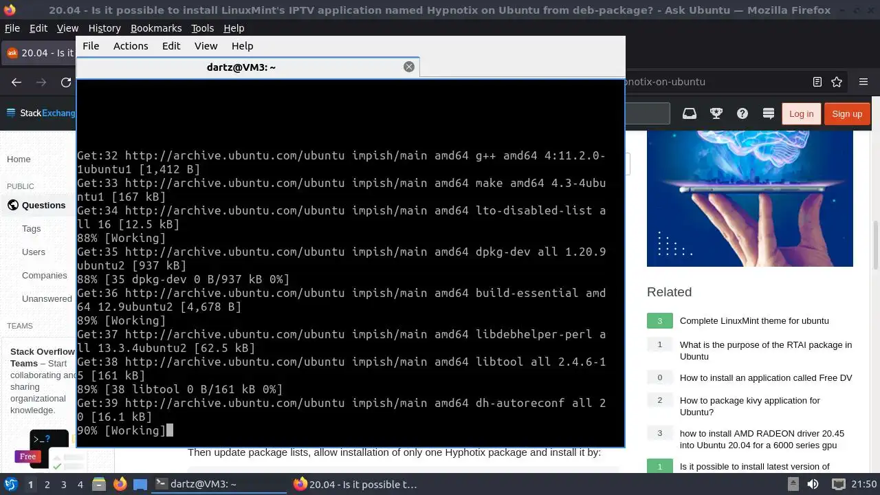Open the terminal File menu

(91, 46)
